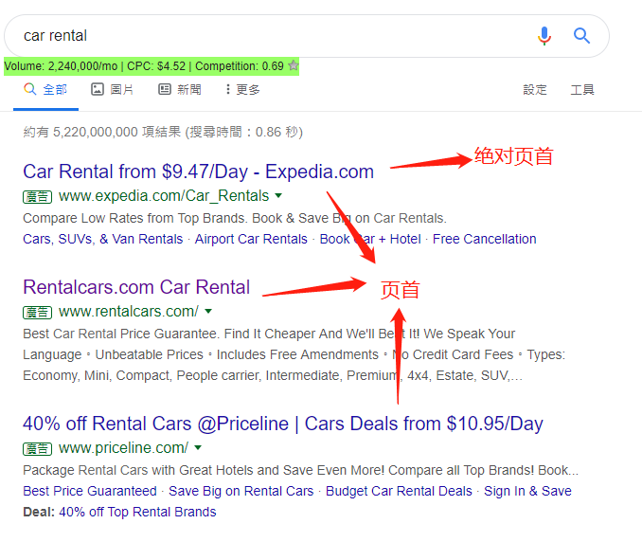Viewport: 642px width, 542px height.
Task: Expand the arrow beside www.rentalcars.com/
Action: click(208, 312)
